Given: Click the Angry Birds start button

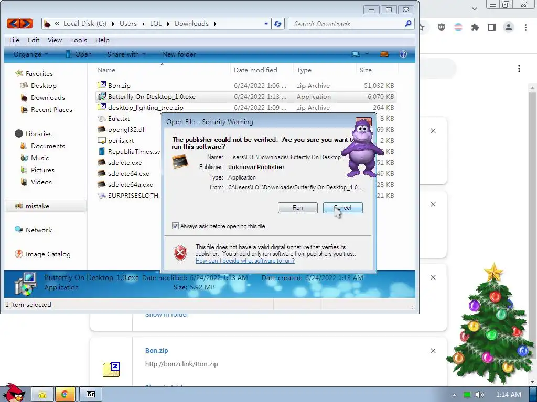Looking at the screenshot, I should pos(13,393).
